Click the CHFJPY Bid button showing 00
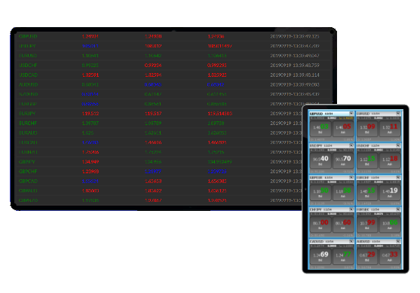420x293 pixels. point(320,224)
